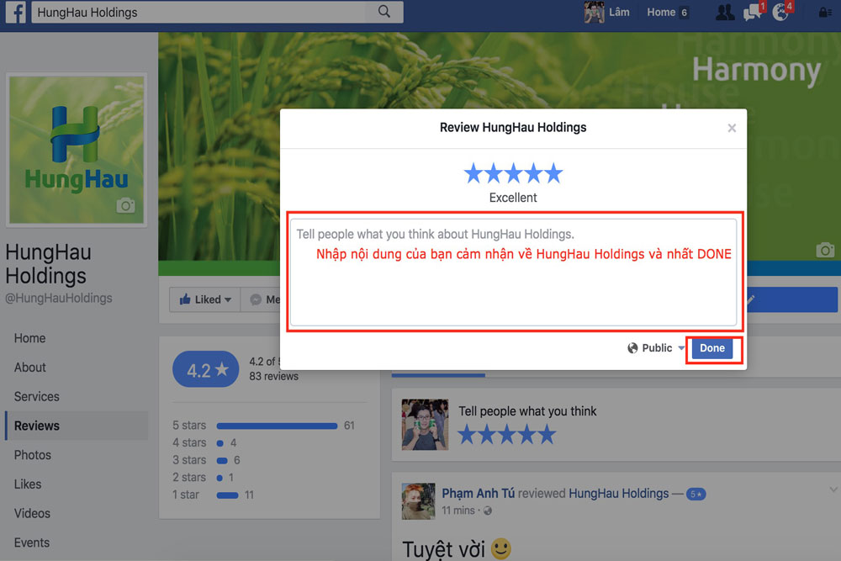
Task: Click the Facebook logo icon
Action: pos(15,13)
